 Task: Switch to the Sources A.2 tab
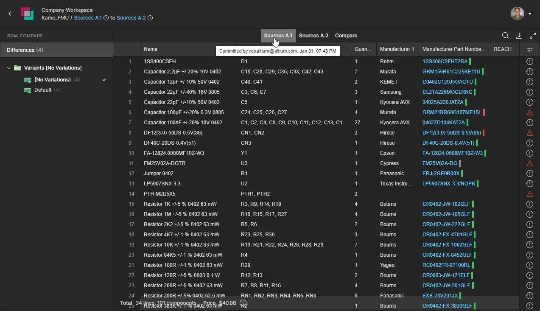click(313, 36)
